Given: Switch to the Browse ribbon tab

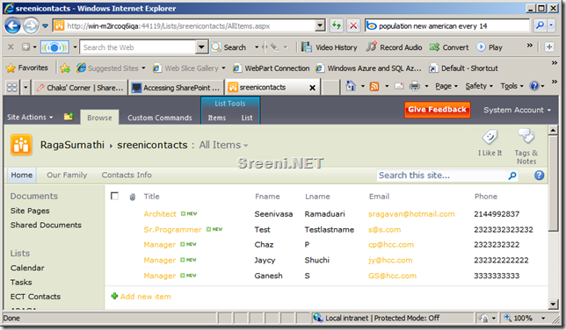Looking at the screenshot, I should click(x=99, y=118).
